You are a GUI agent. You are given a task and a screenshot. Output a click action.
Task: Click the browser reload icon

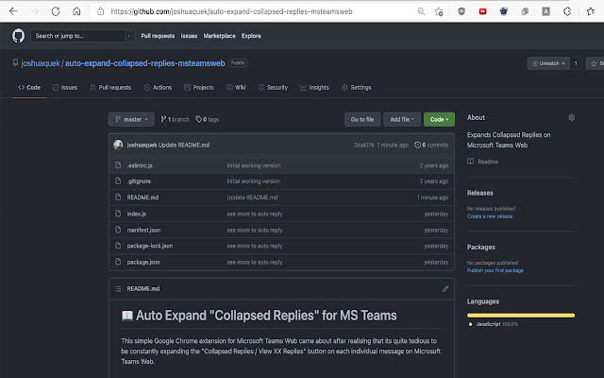(56, 11)
